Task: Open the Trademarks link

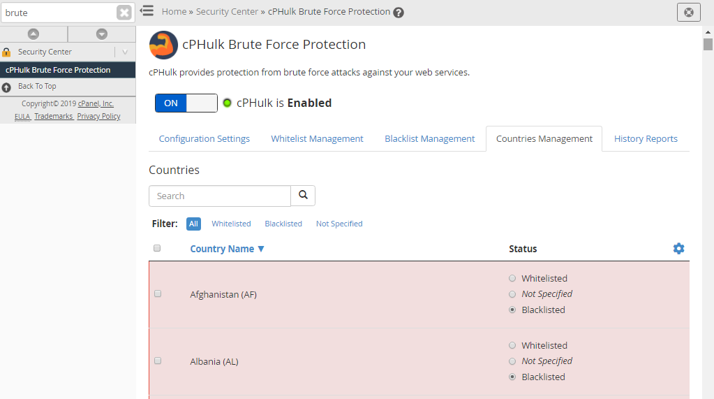Action: (54, 116)
